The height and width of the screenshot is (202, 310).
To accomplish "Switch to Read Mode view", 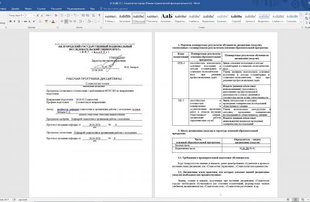I will click(288, 199).
